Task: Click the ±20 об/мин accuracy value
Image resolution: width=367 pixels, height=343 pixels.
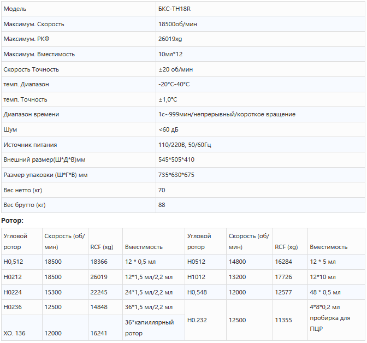Action: tap(175, 69)
